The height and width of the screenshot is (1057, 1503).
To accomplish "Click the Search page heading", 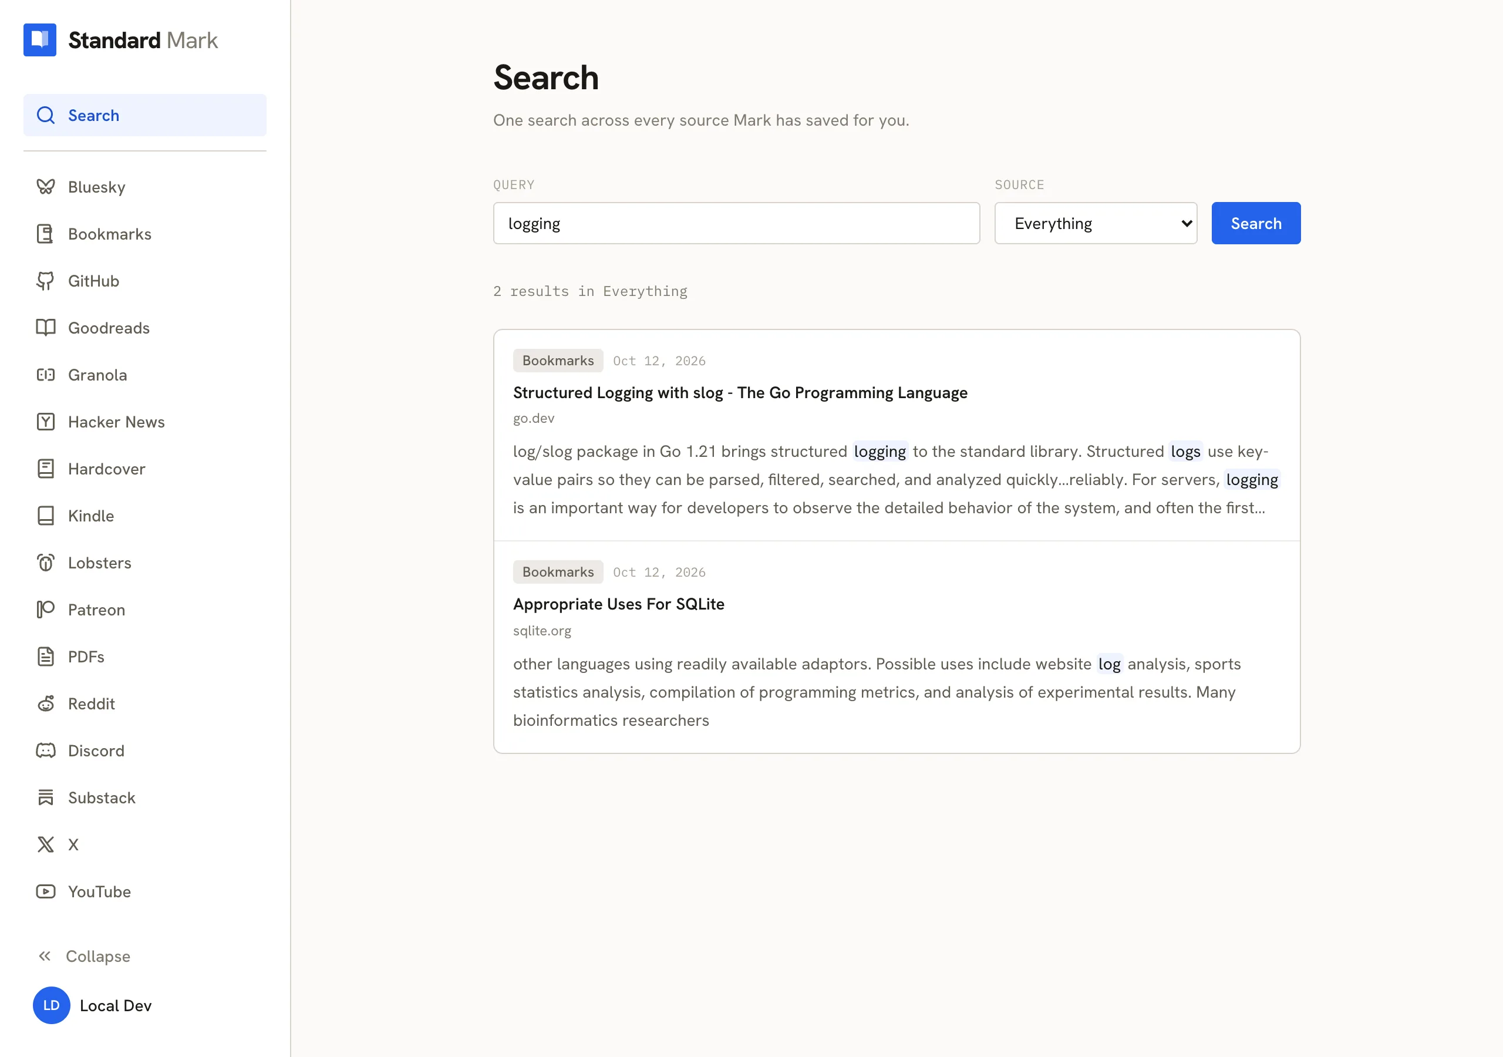I will pos(546,78).
